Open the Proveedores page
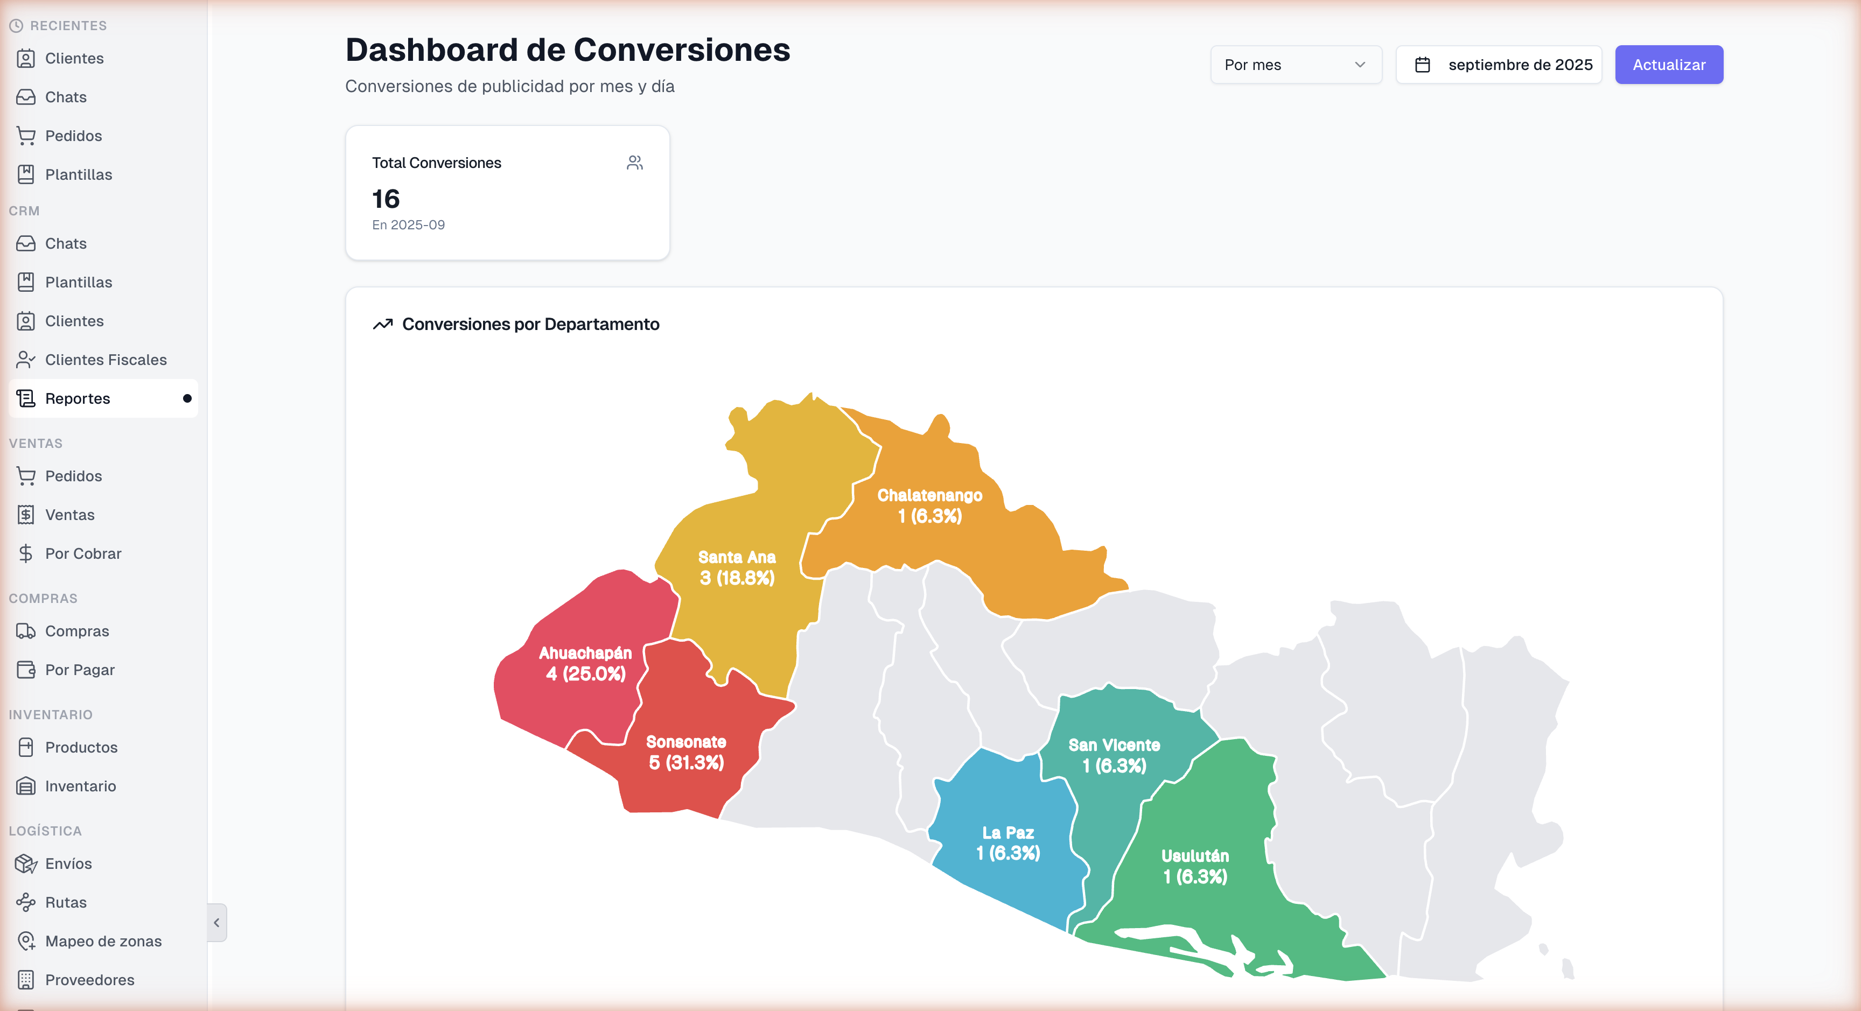The height and width of the screenshot is (1011, 1861). pyautogui.click(x=89, y=980)
